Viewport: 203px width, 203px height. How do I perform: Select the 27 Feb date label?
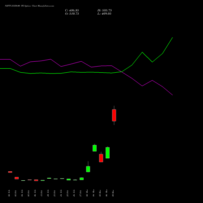tap(80, 193)
